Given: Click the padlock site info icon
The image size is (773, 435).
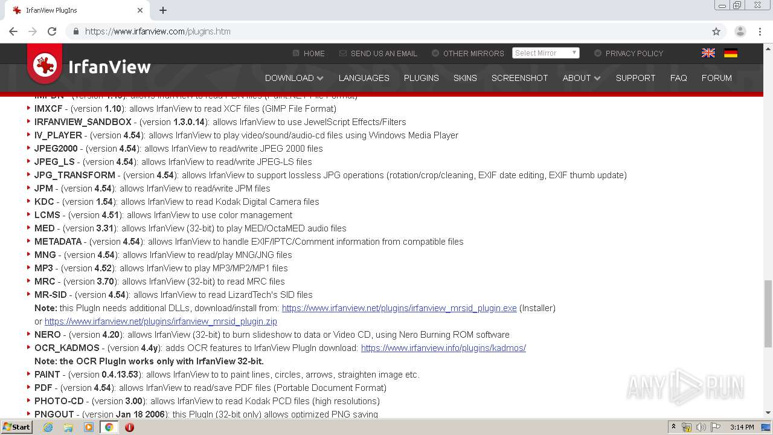Looking at the screenshot, I should point(75,31).
